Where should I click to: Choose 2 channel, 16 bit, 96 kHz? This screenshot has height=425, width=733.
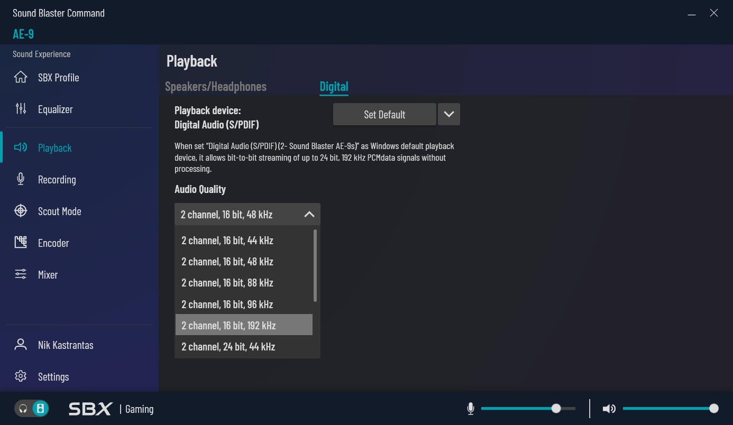(244, 304)
